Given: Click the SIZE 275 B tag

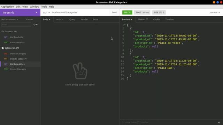Looking at the screenshot, I should pyautogui.click(x=159, y=12).
